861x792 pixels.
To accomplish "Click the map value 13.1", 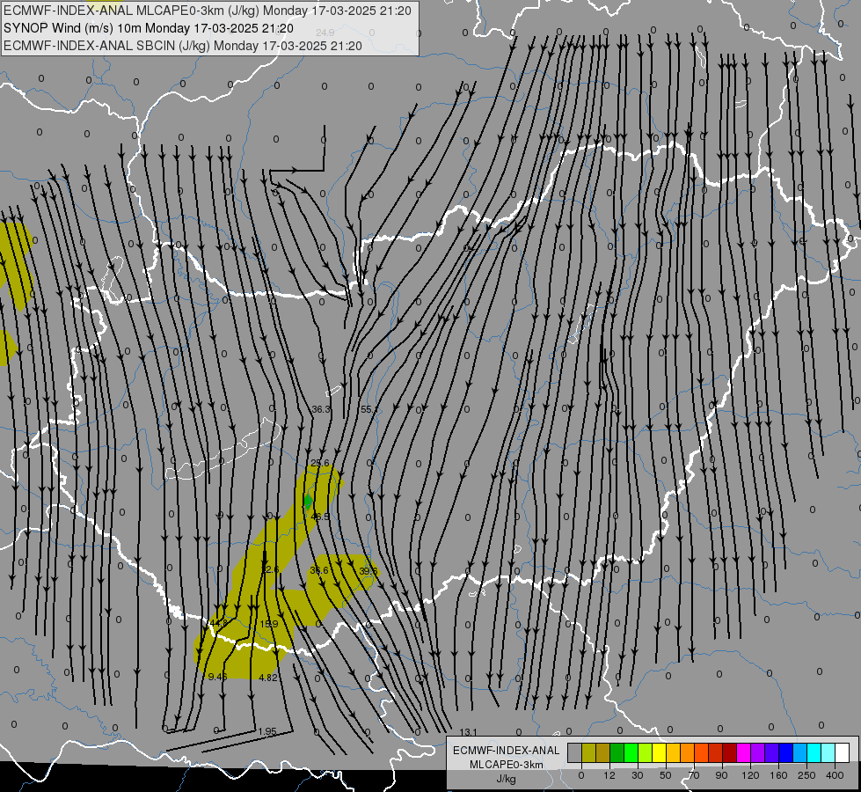I will click(x=469, y=732).
